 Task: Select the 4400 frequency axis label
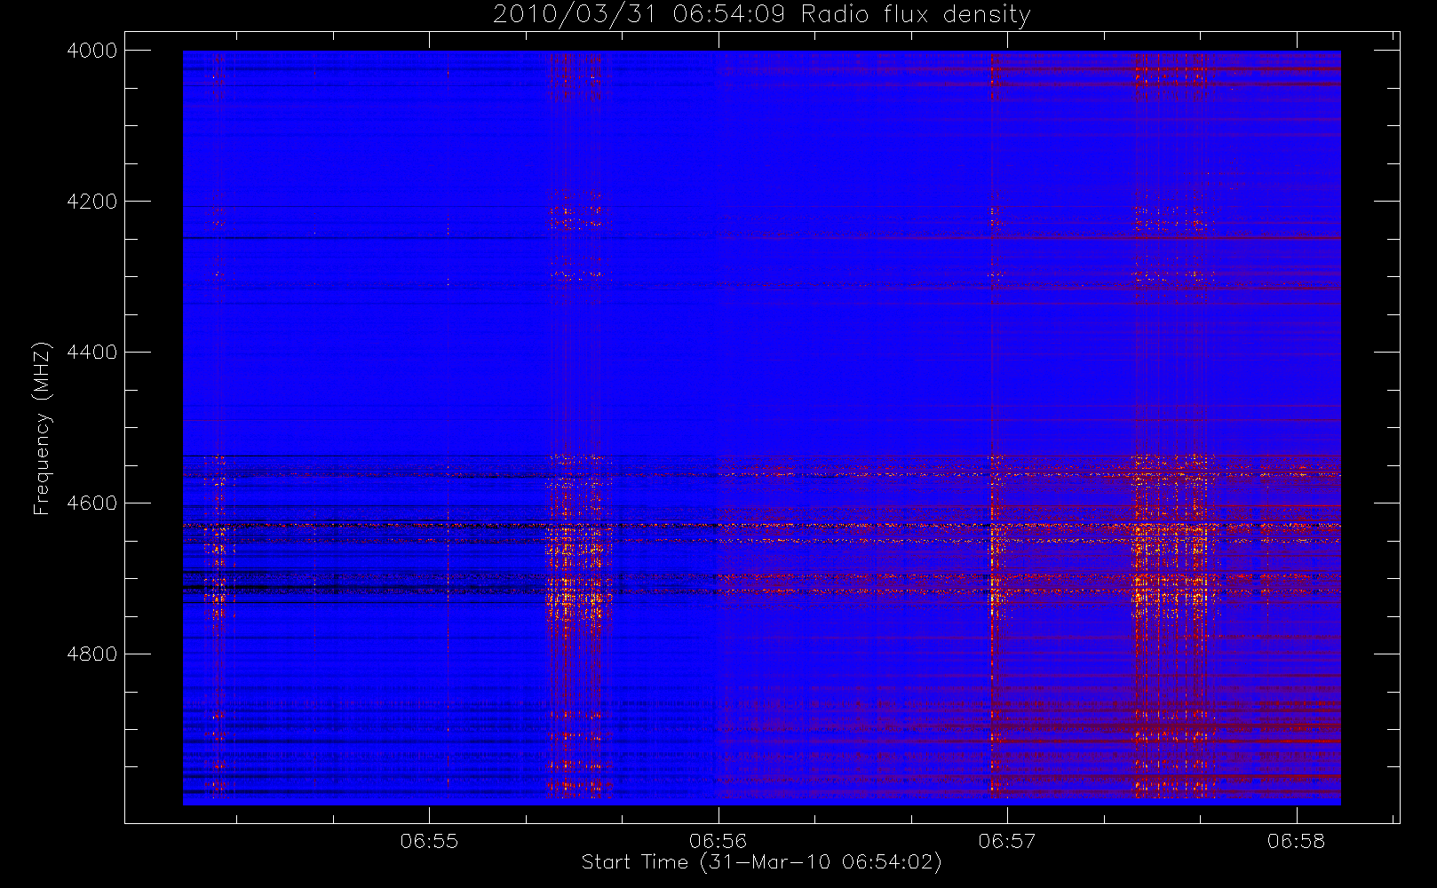click(92, 353)
